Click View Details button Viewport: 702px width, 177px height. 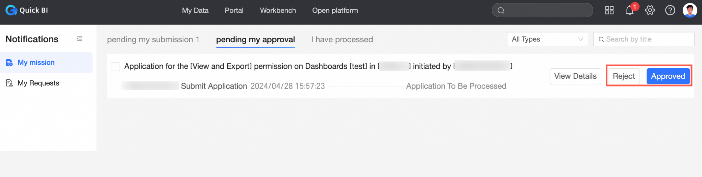tap(575, 76)
